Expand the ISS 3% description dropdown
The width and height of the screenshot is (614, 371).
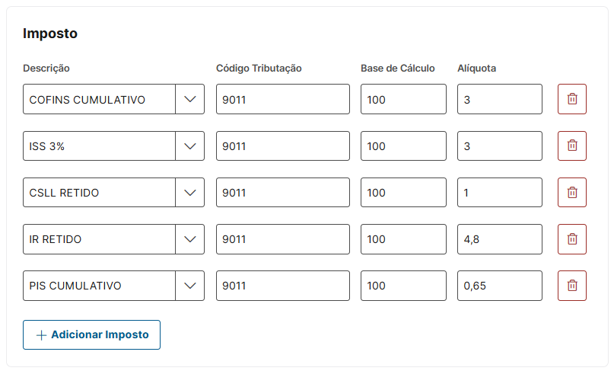click(189, 146)
